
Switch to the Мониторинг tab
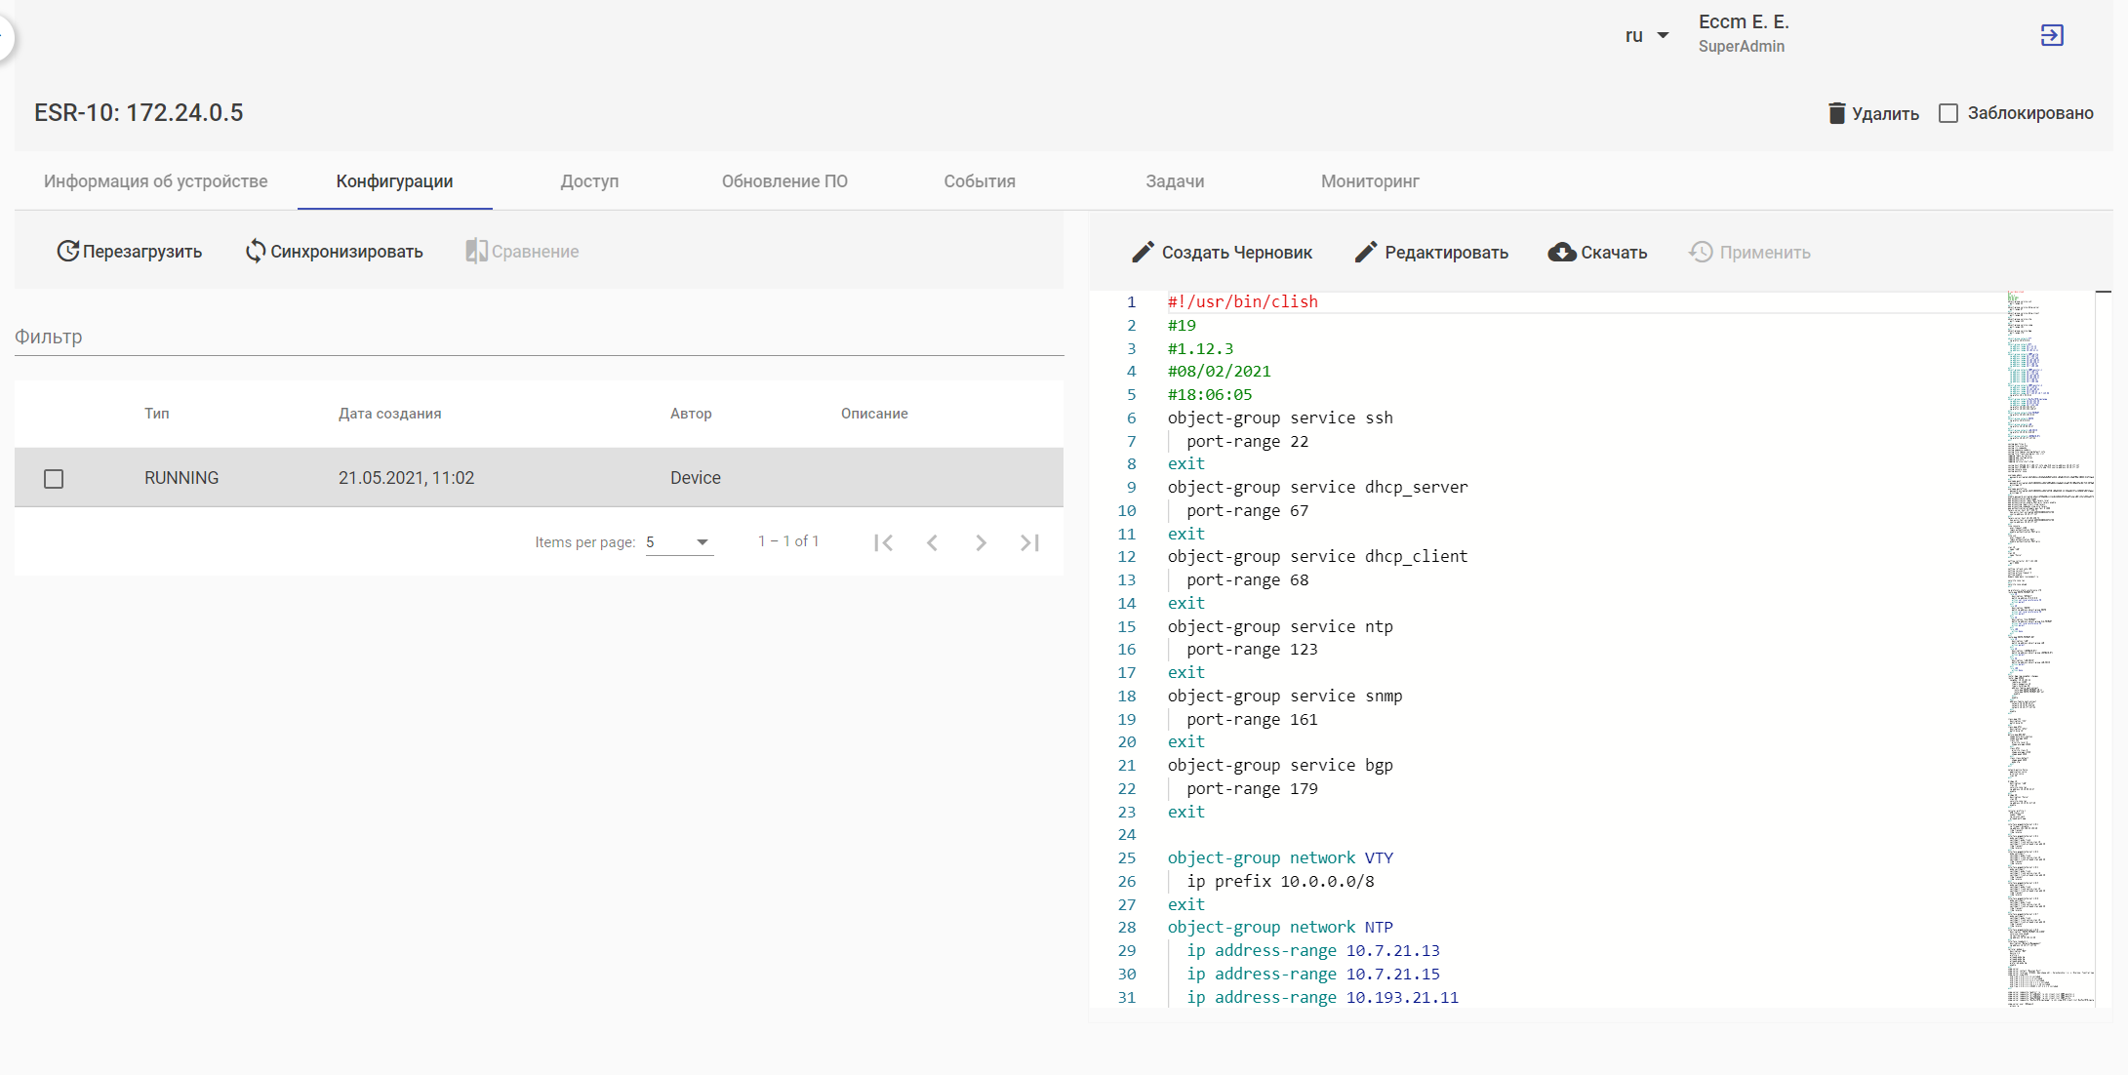[x=1369, y=181]
